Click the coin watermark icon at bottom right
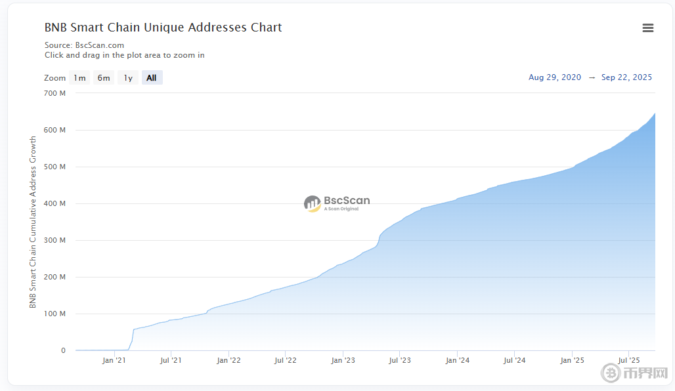Viewport: 675px width, 391px height. [612, 373]
